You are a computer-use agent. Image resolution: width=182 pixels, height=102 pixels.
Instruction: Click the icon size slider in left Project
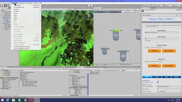pos(65,95)
